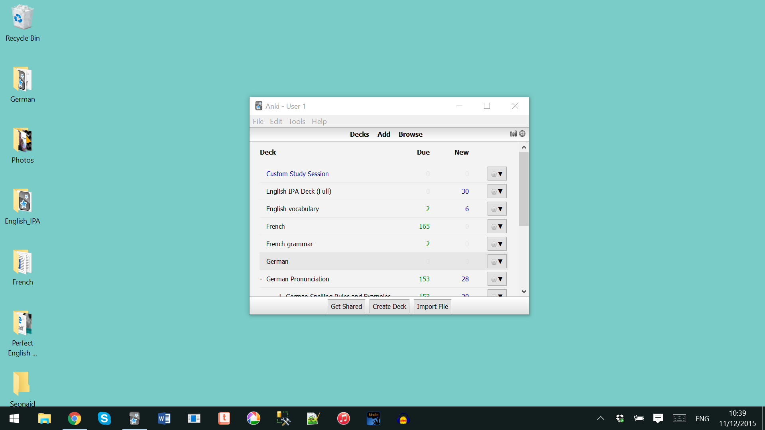Click the Anki icon in the taskbar
The width and height of the screenshot is (765, 430).
click(x=134, y=418)
